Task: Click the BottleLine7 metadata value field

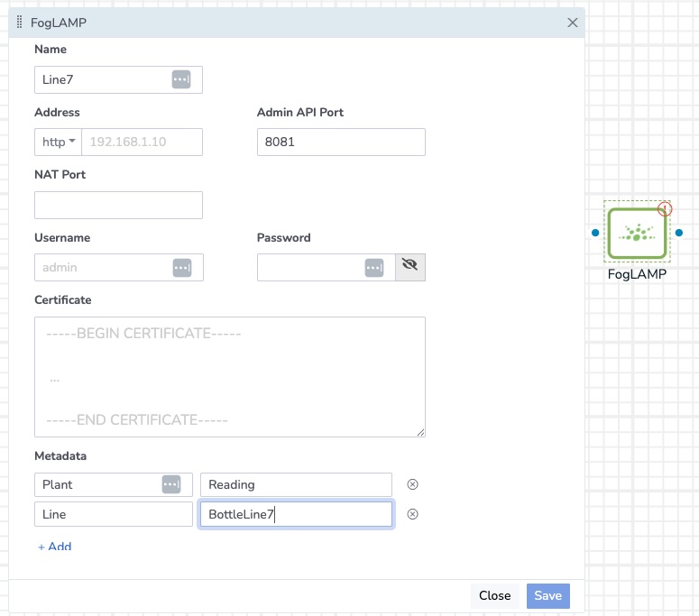Action: point(296,514)
